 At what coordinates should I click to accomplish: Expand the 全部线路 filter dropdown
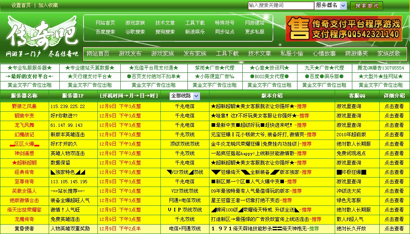coord(185,96)
